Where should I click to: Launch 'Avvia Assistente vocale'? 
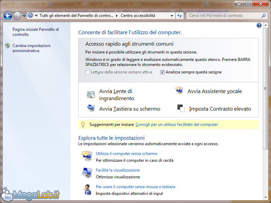[215, 91]
